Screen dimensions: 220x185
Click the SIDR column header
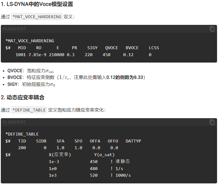point(41,141)
